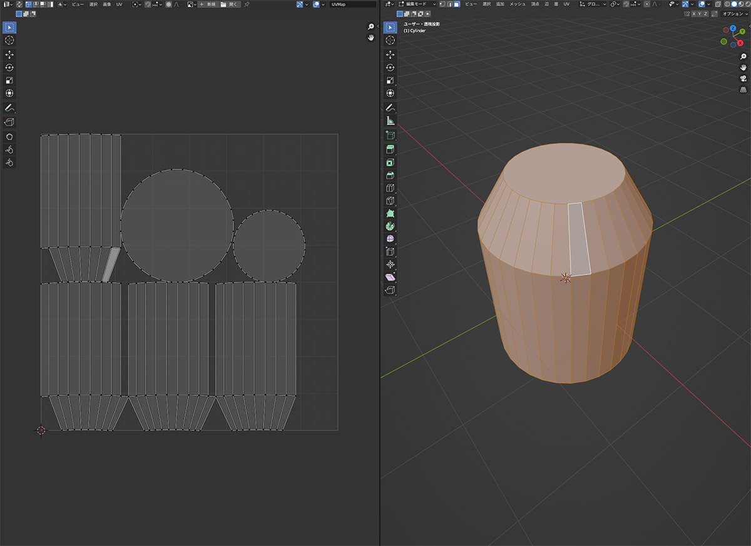Expand the オプション dropdown in 3D viewport
Image resolution: width=751 pixels, height=546 pixels.
click(x=733, y=14)
